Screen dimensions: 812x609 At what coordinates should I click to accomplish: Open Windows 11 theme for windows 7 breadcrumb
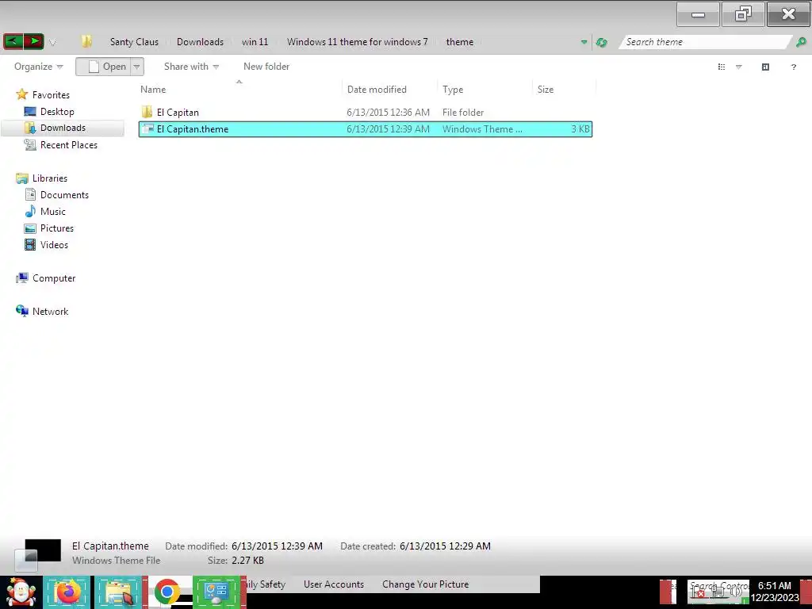[358, 42]
